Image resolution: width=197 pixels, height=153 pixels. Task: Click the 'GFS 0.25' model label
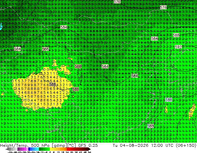pyautogui.click(x=88, y=146)
